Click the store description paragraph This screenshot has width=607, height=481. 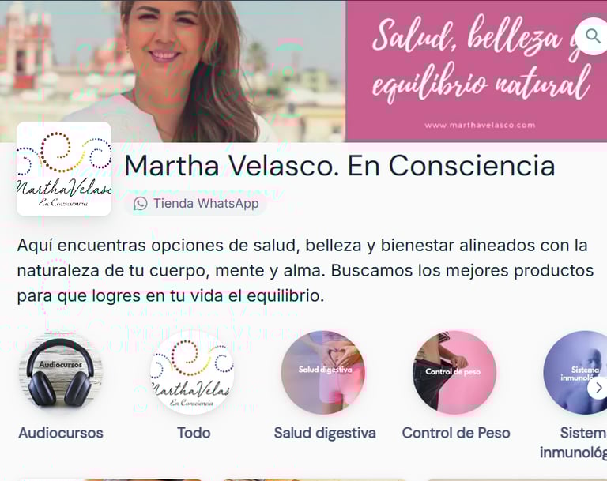(x=305, y=270)
